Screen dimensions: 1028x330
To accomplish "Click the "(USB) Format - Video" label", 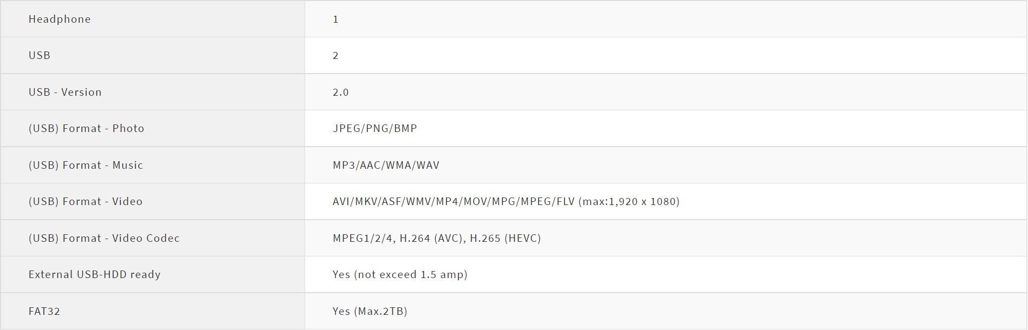I will (86, 201).
